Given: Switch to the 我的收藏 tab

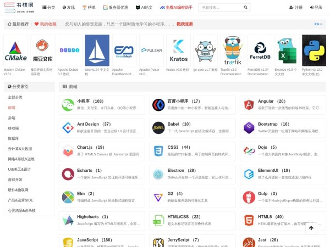Looking at the screenshot, I should point(45,24).
